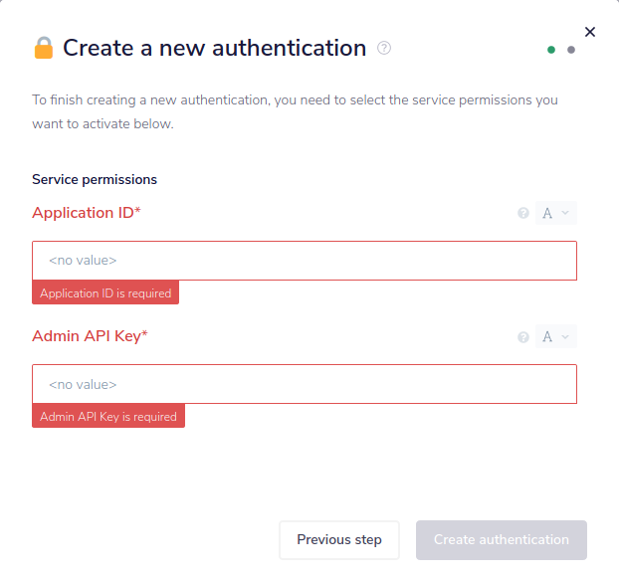Click the "Create a new authentication" title text
Screen dimensions: 619x579
click(x=215, y=48)
